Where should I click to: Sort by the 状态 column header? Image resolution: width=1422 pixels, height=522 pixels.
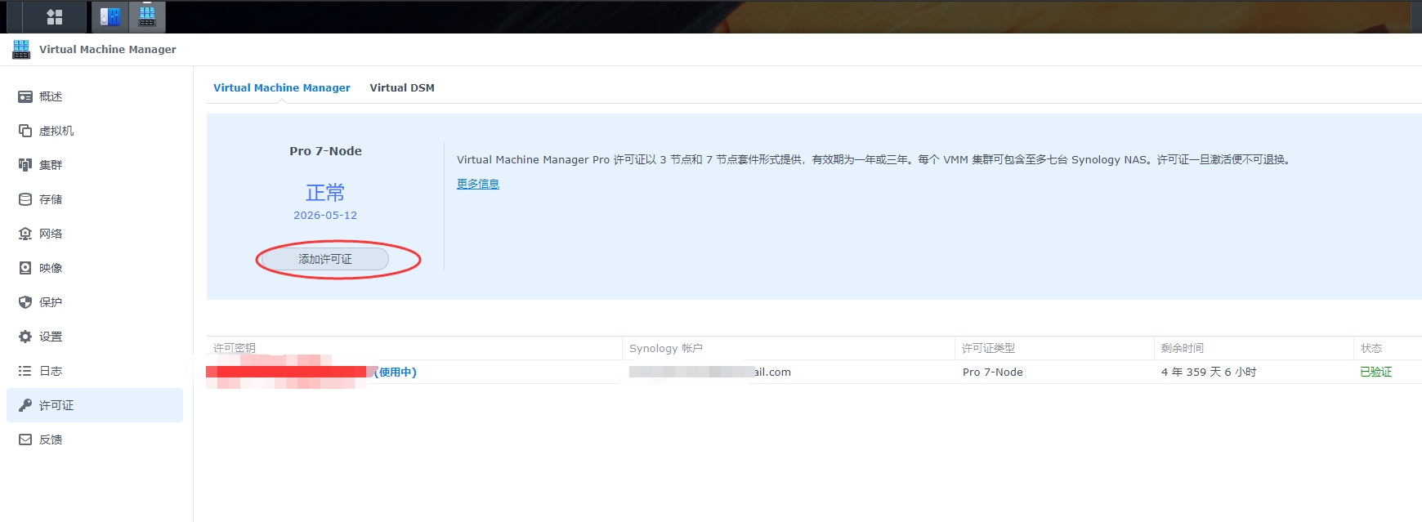pyautogui.click(x=1388, y=348)
